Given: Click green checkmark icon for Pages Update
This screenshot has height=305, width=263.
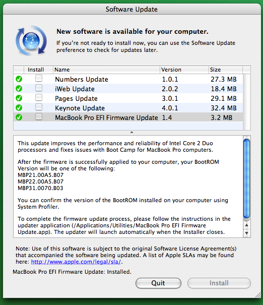Looking at the screenshot, I should point(19,98).
